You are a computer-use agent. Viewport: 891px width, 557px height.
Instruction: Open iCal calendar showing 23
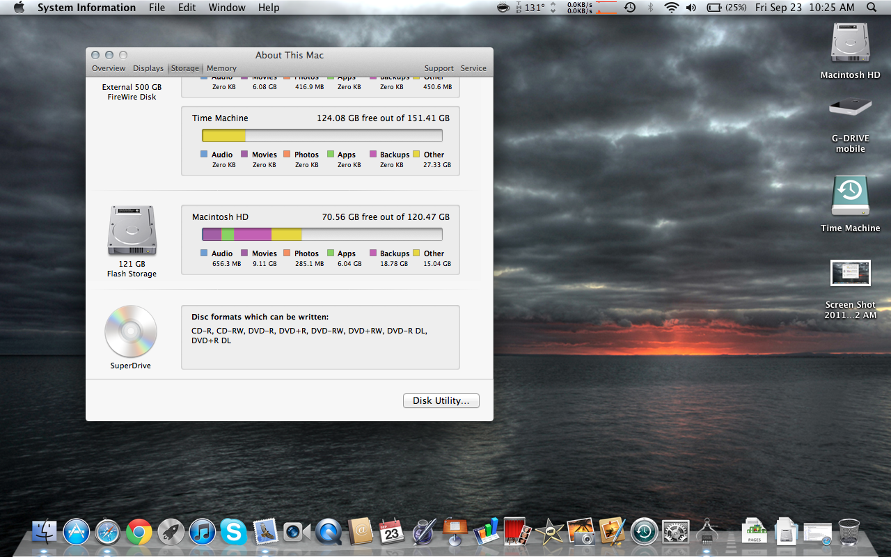coord(392,533)
